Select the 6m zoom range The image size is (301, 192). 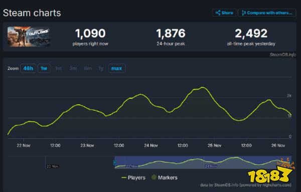88,68
